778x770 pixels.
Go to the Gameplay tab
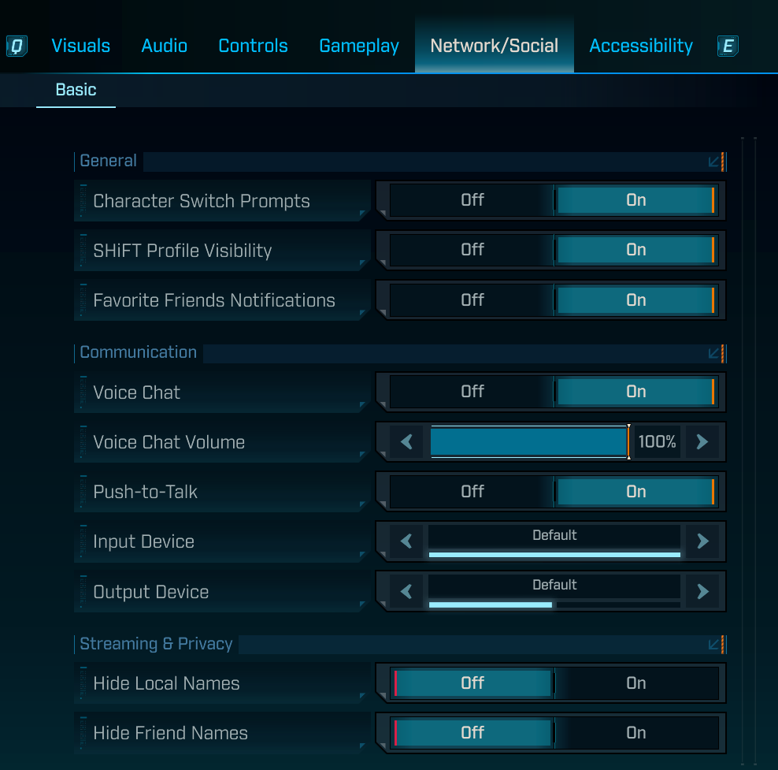coord(359,46)
